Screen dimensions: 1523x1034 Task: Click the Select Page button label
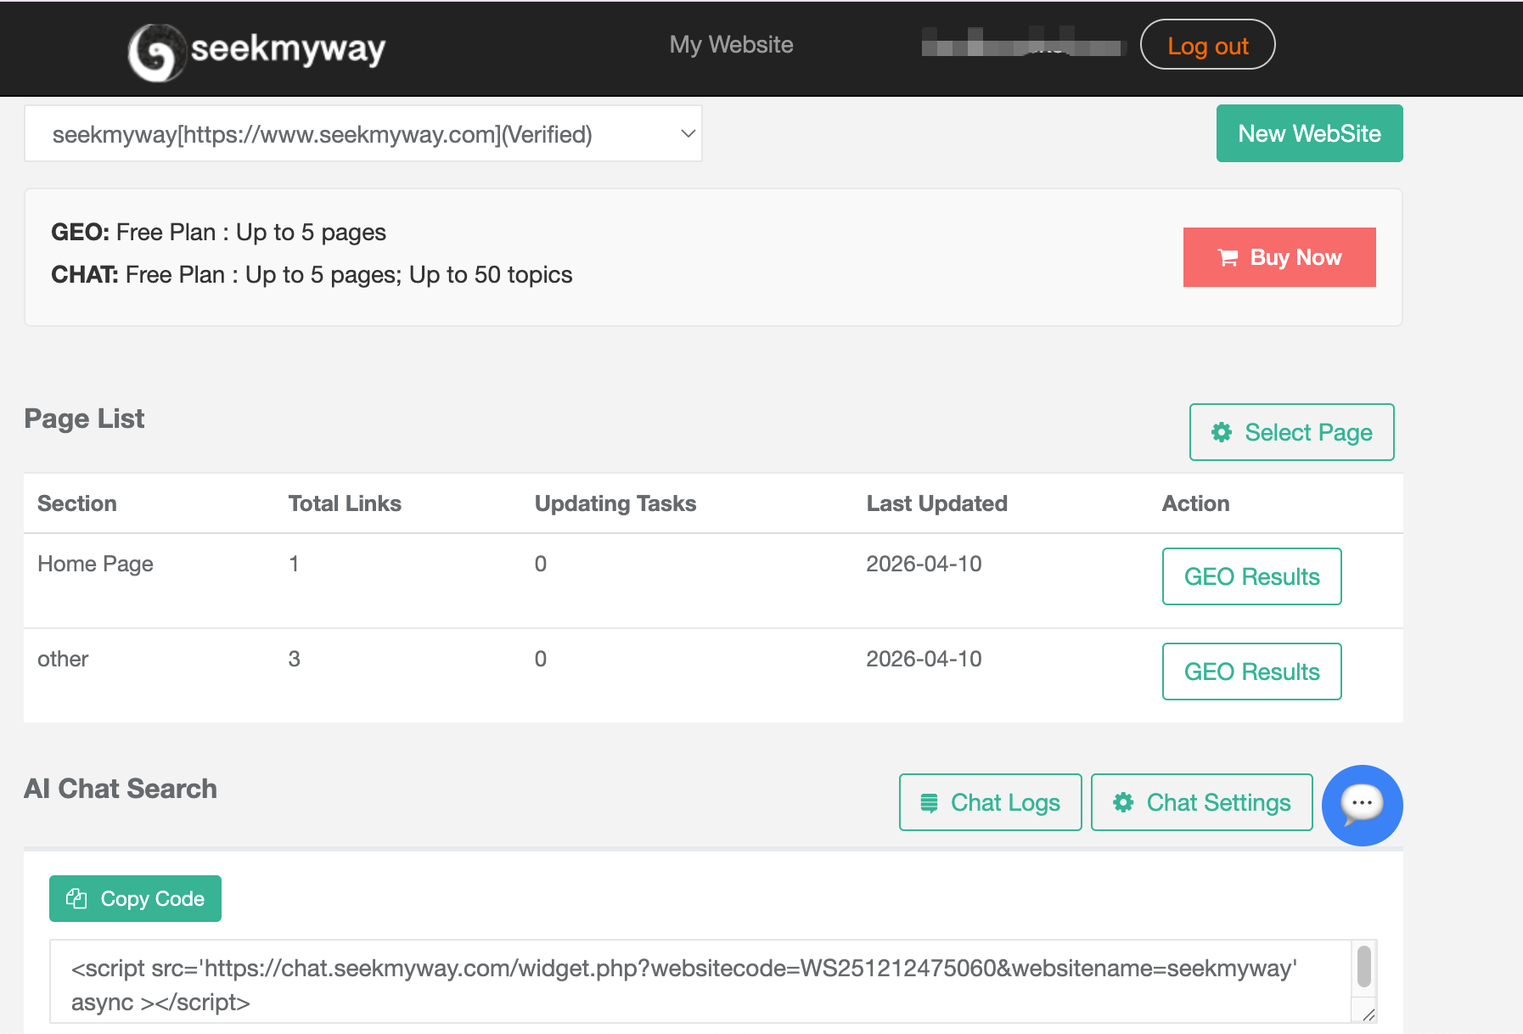[1308, 432]
